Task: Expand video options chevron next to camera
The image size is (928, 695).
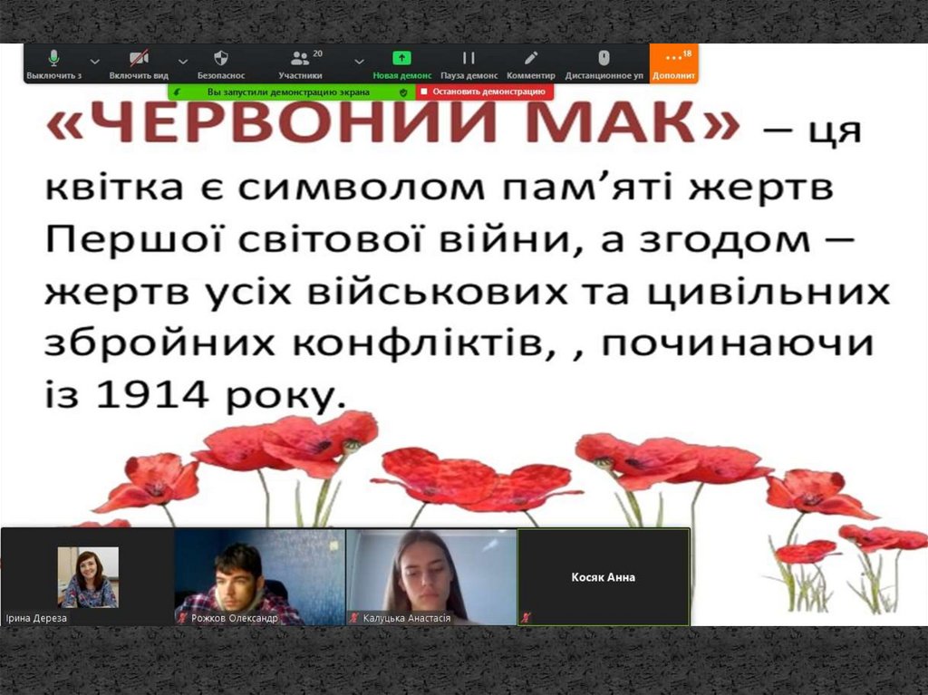Action: click(183, 62)
